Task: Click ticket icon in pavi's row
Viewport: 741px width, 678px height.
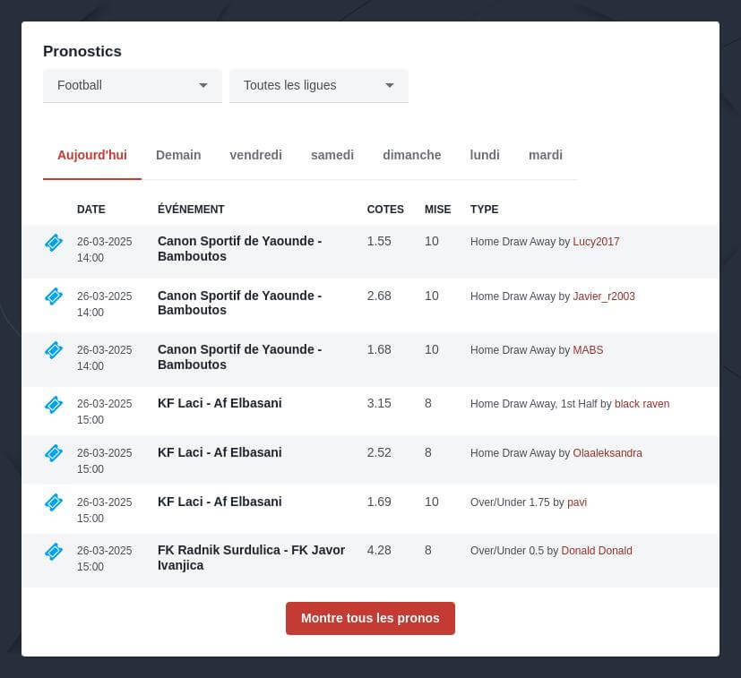Action: click(x=54, y=502)
